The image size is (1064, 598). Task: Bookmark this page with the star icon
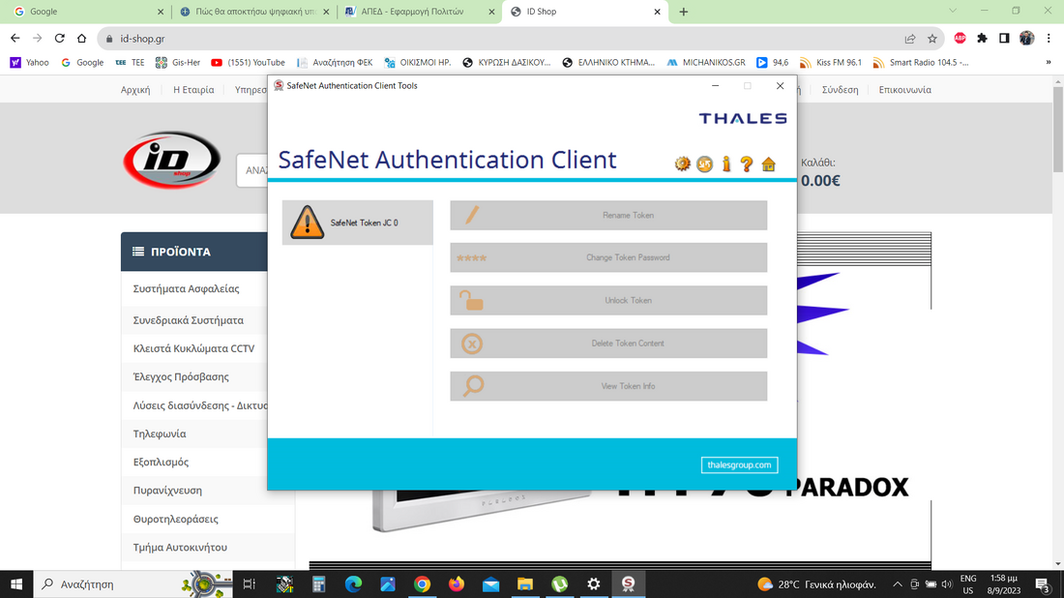tap(932, 39)
